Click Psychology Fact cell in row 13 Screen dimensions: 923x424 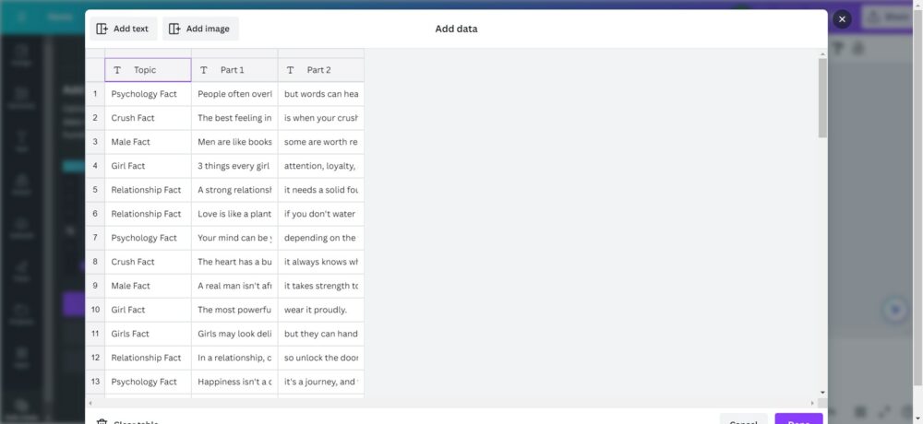148,382
